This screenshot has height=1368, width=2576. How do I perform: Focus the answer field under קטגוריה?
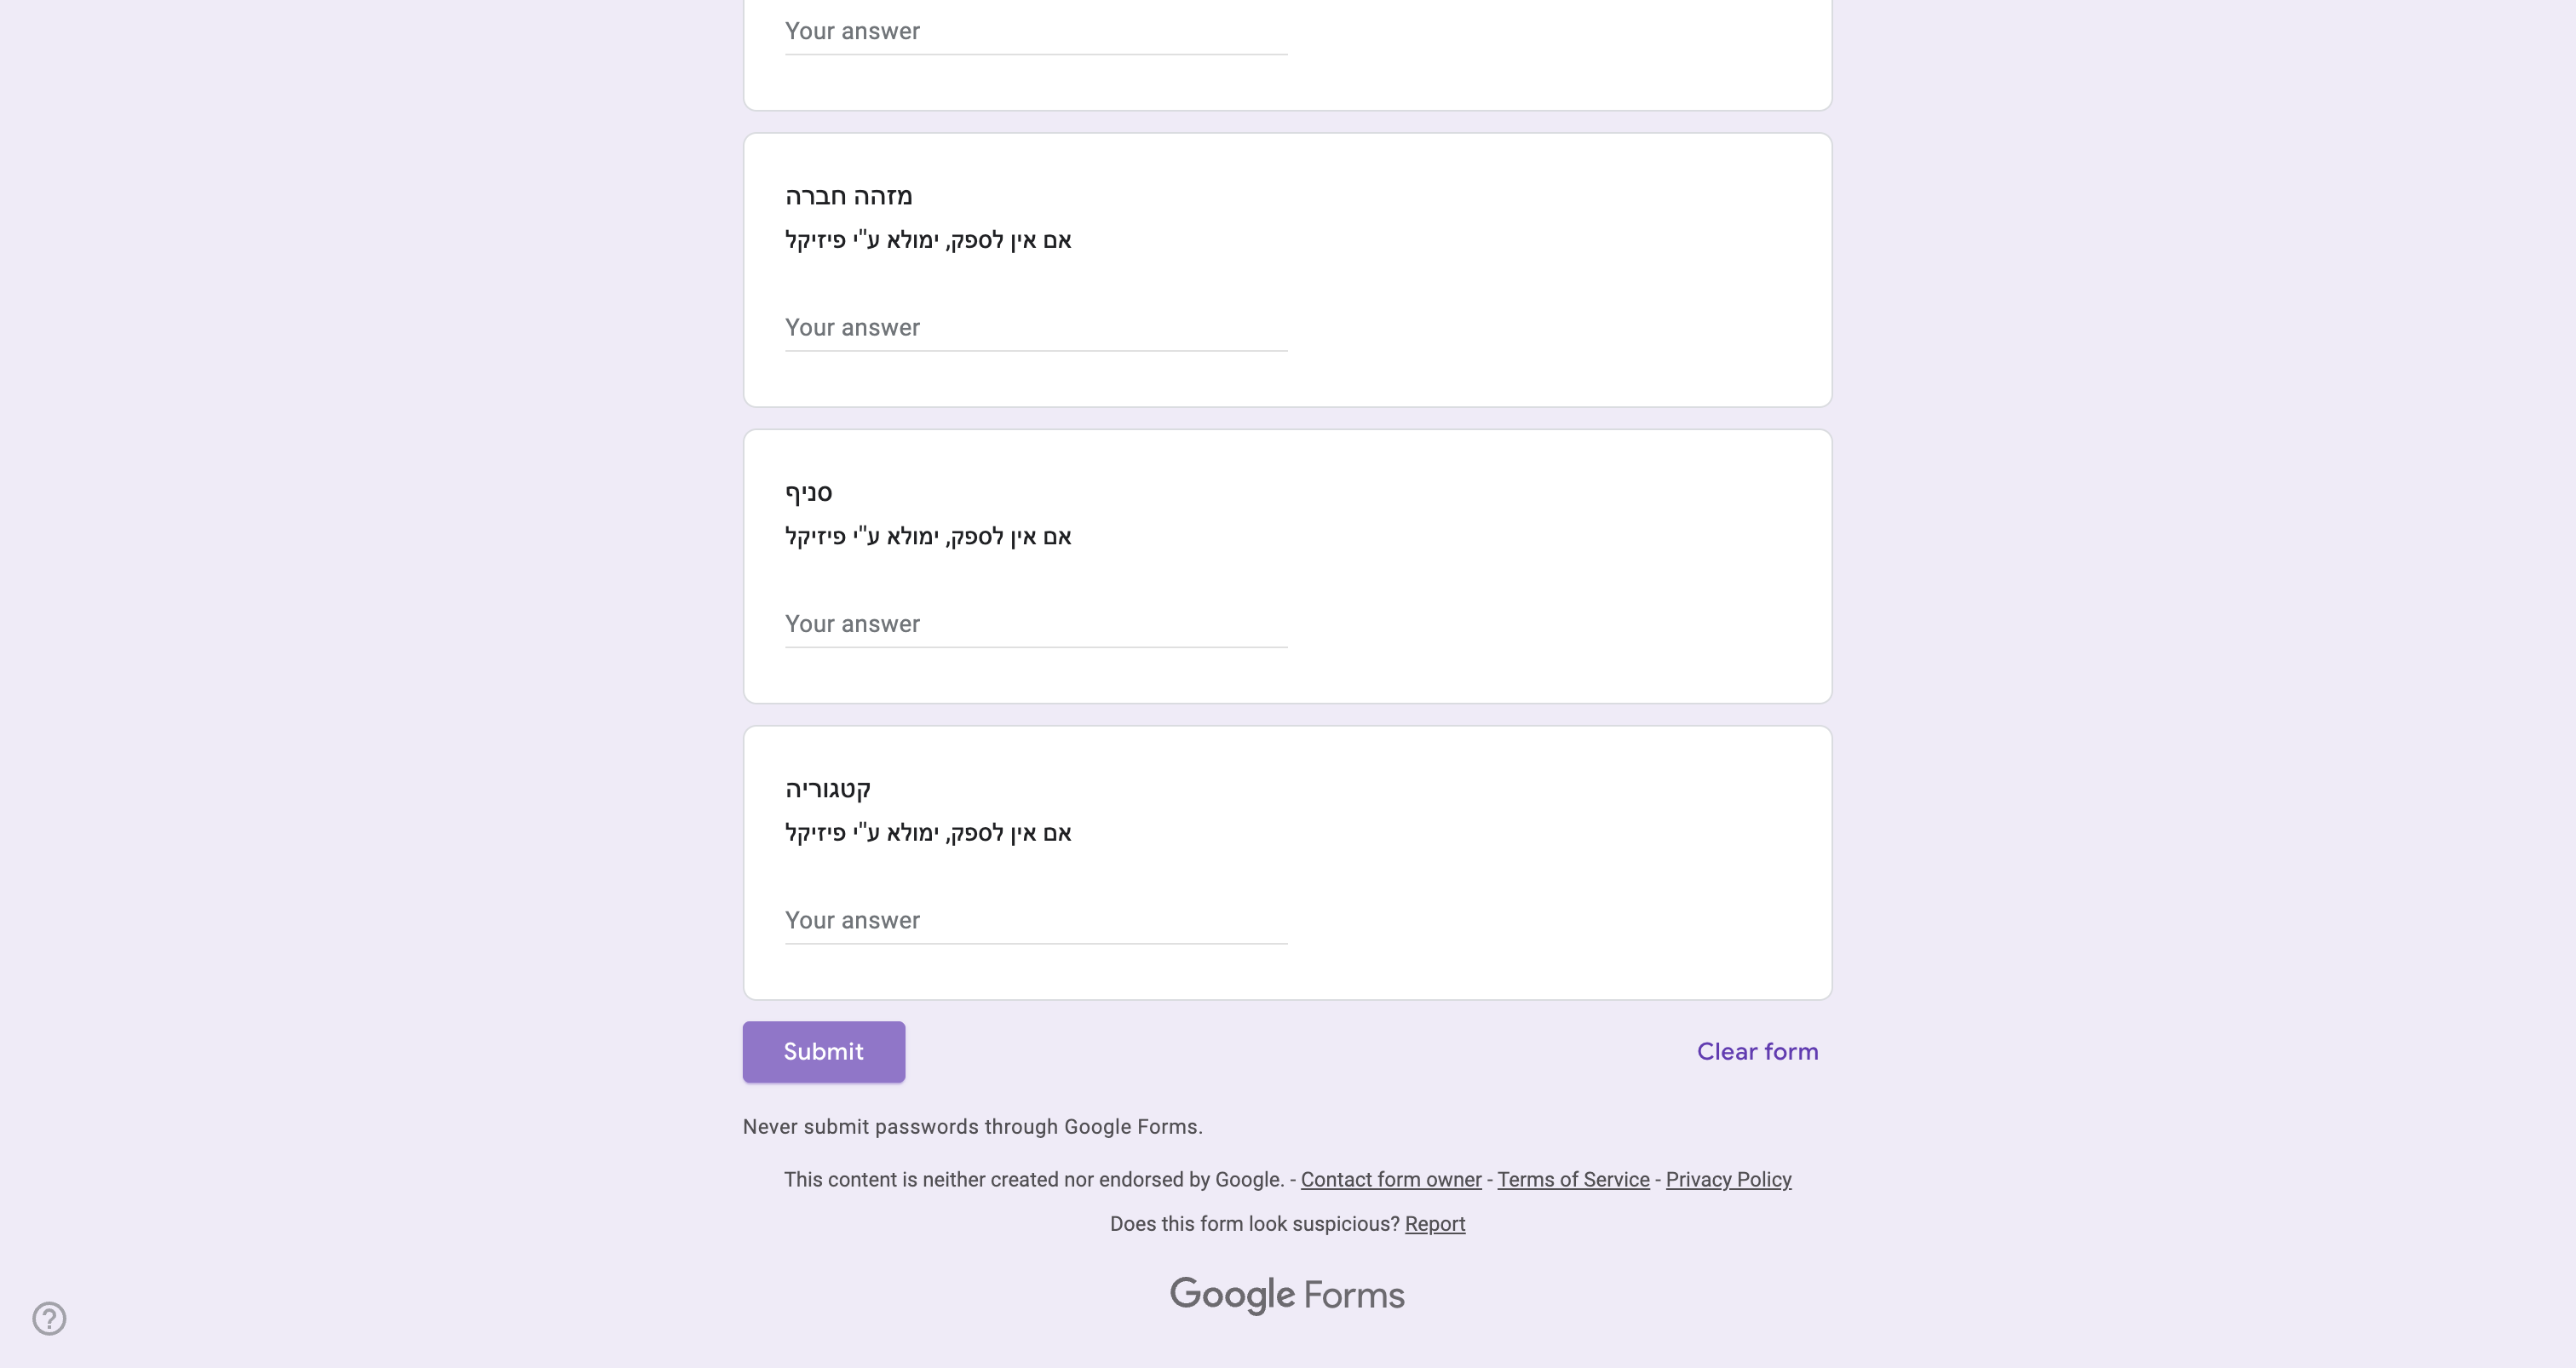[1036, 920]
